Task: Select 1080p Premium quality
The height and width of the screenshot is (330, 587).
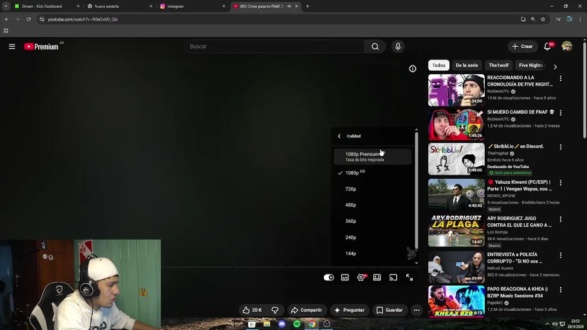Action: [372, 156]
